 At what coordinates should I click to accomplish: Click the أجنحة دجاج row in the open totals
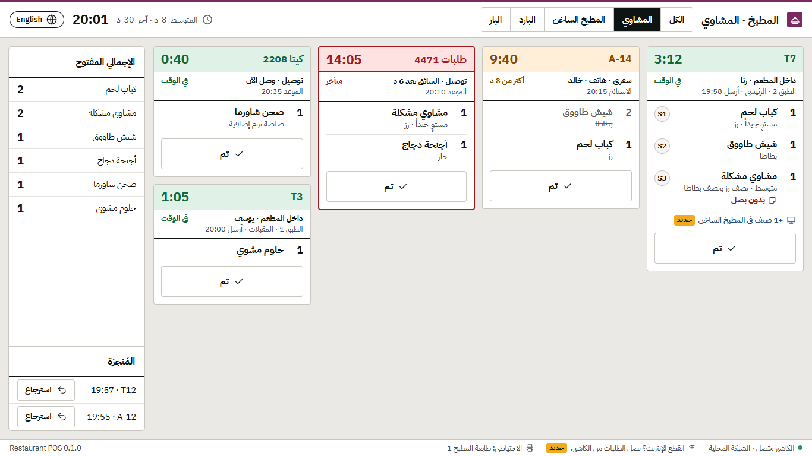pyautogui.click(x=77, y=161)
